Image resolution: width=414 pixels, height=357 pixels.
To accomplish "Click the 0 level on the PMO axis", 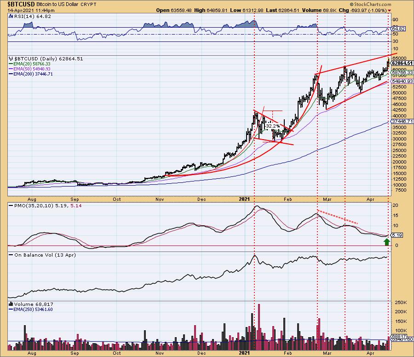I will 397,246.
